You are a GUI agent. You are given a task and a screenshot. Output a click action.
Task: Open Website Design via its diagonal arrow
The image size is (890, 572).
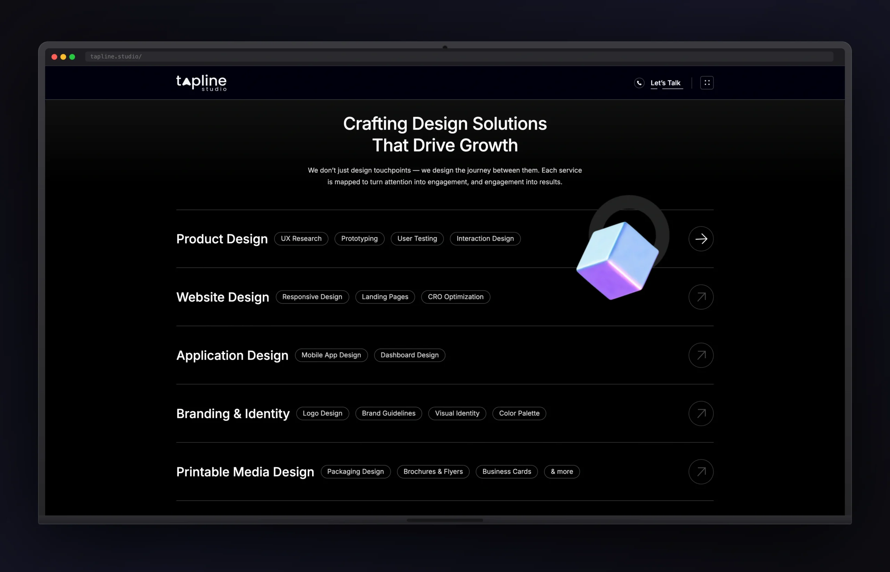pos(701,297)
